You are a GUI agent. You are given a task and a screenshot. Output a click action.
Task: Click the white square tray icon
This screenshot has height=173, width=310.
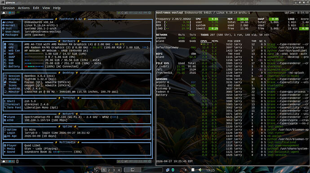193,170
